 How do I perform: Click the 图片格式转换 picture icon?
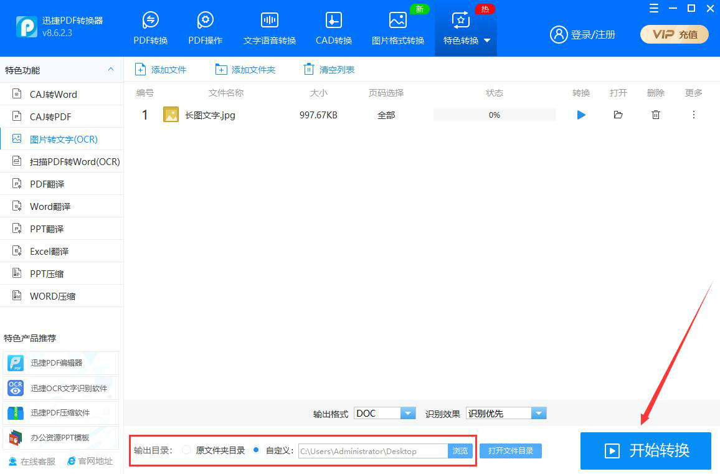[x=397, y=20]
